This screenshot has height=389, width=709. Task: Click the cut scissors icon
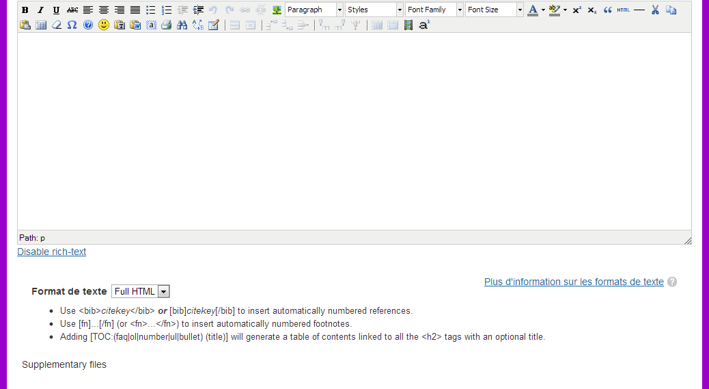pos(655,10)
